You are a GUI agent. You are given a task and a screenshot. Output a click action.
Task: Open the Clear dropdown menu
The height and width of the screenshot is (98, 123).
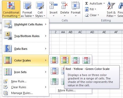[x=92, y=15]
